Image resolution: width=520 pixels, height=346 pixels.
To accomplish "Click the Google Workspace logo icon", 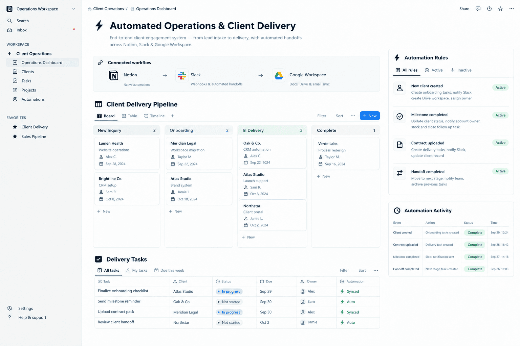I will click(279, 76).
